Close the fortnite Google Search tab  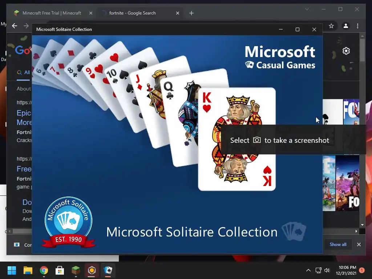[x=177, y=13]
